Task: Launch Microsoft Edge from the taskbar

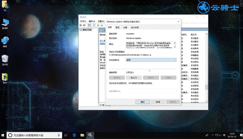Action: click(74, 135)
